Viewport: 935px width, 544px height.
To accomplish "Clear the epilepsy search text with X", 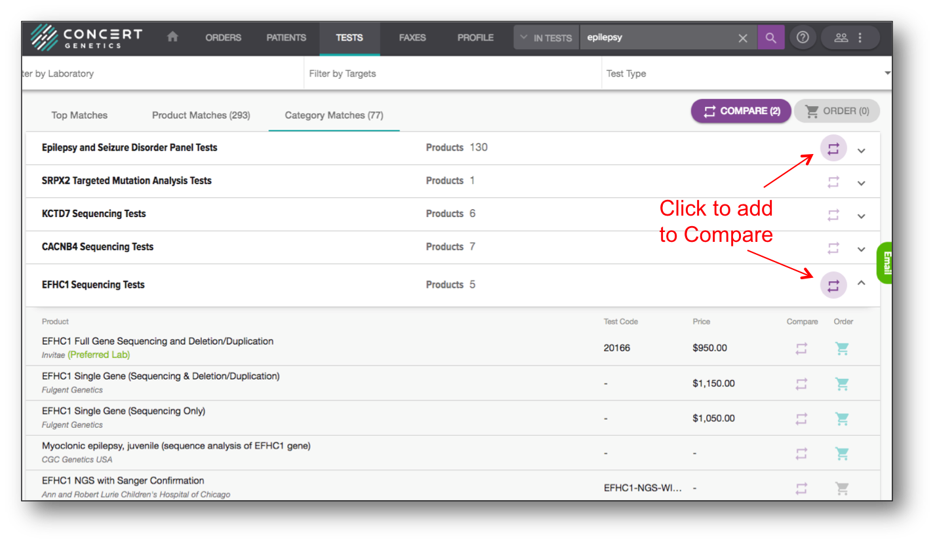I will [742, 38].
